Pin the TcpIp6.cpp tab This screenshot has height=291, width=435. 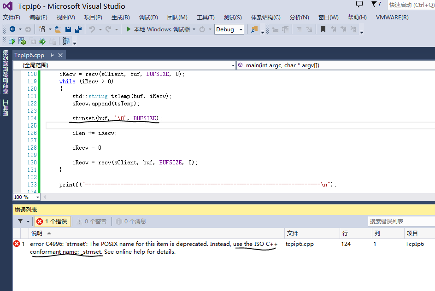coord(52,55)
